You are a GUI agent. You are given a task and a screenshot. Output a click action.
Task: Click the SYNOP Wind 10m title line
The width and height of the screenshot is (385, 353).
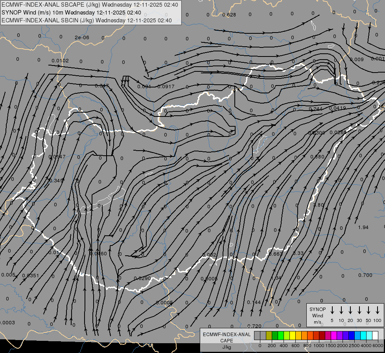pyautogui.click(x=71, y=13)
